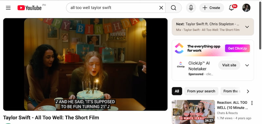The image size is (262, 124).
Task: Select the partially hidden From the chip
Action: coord(231,91)
